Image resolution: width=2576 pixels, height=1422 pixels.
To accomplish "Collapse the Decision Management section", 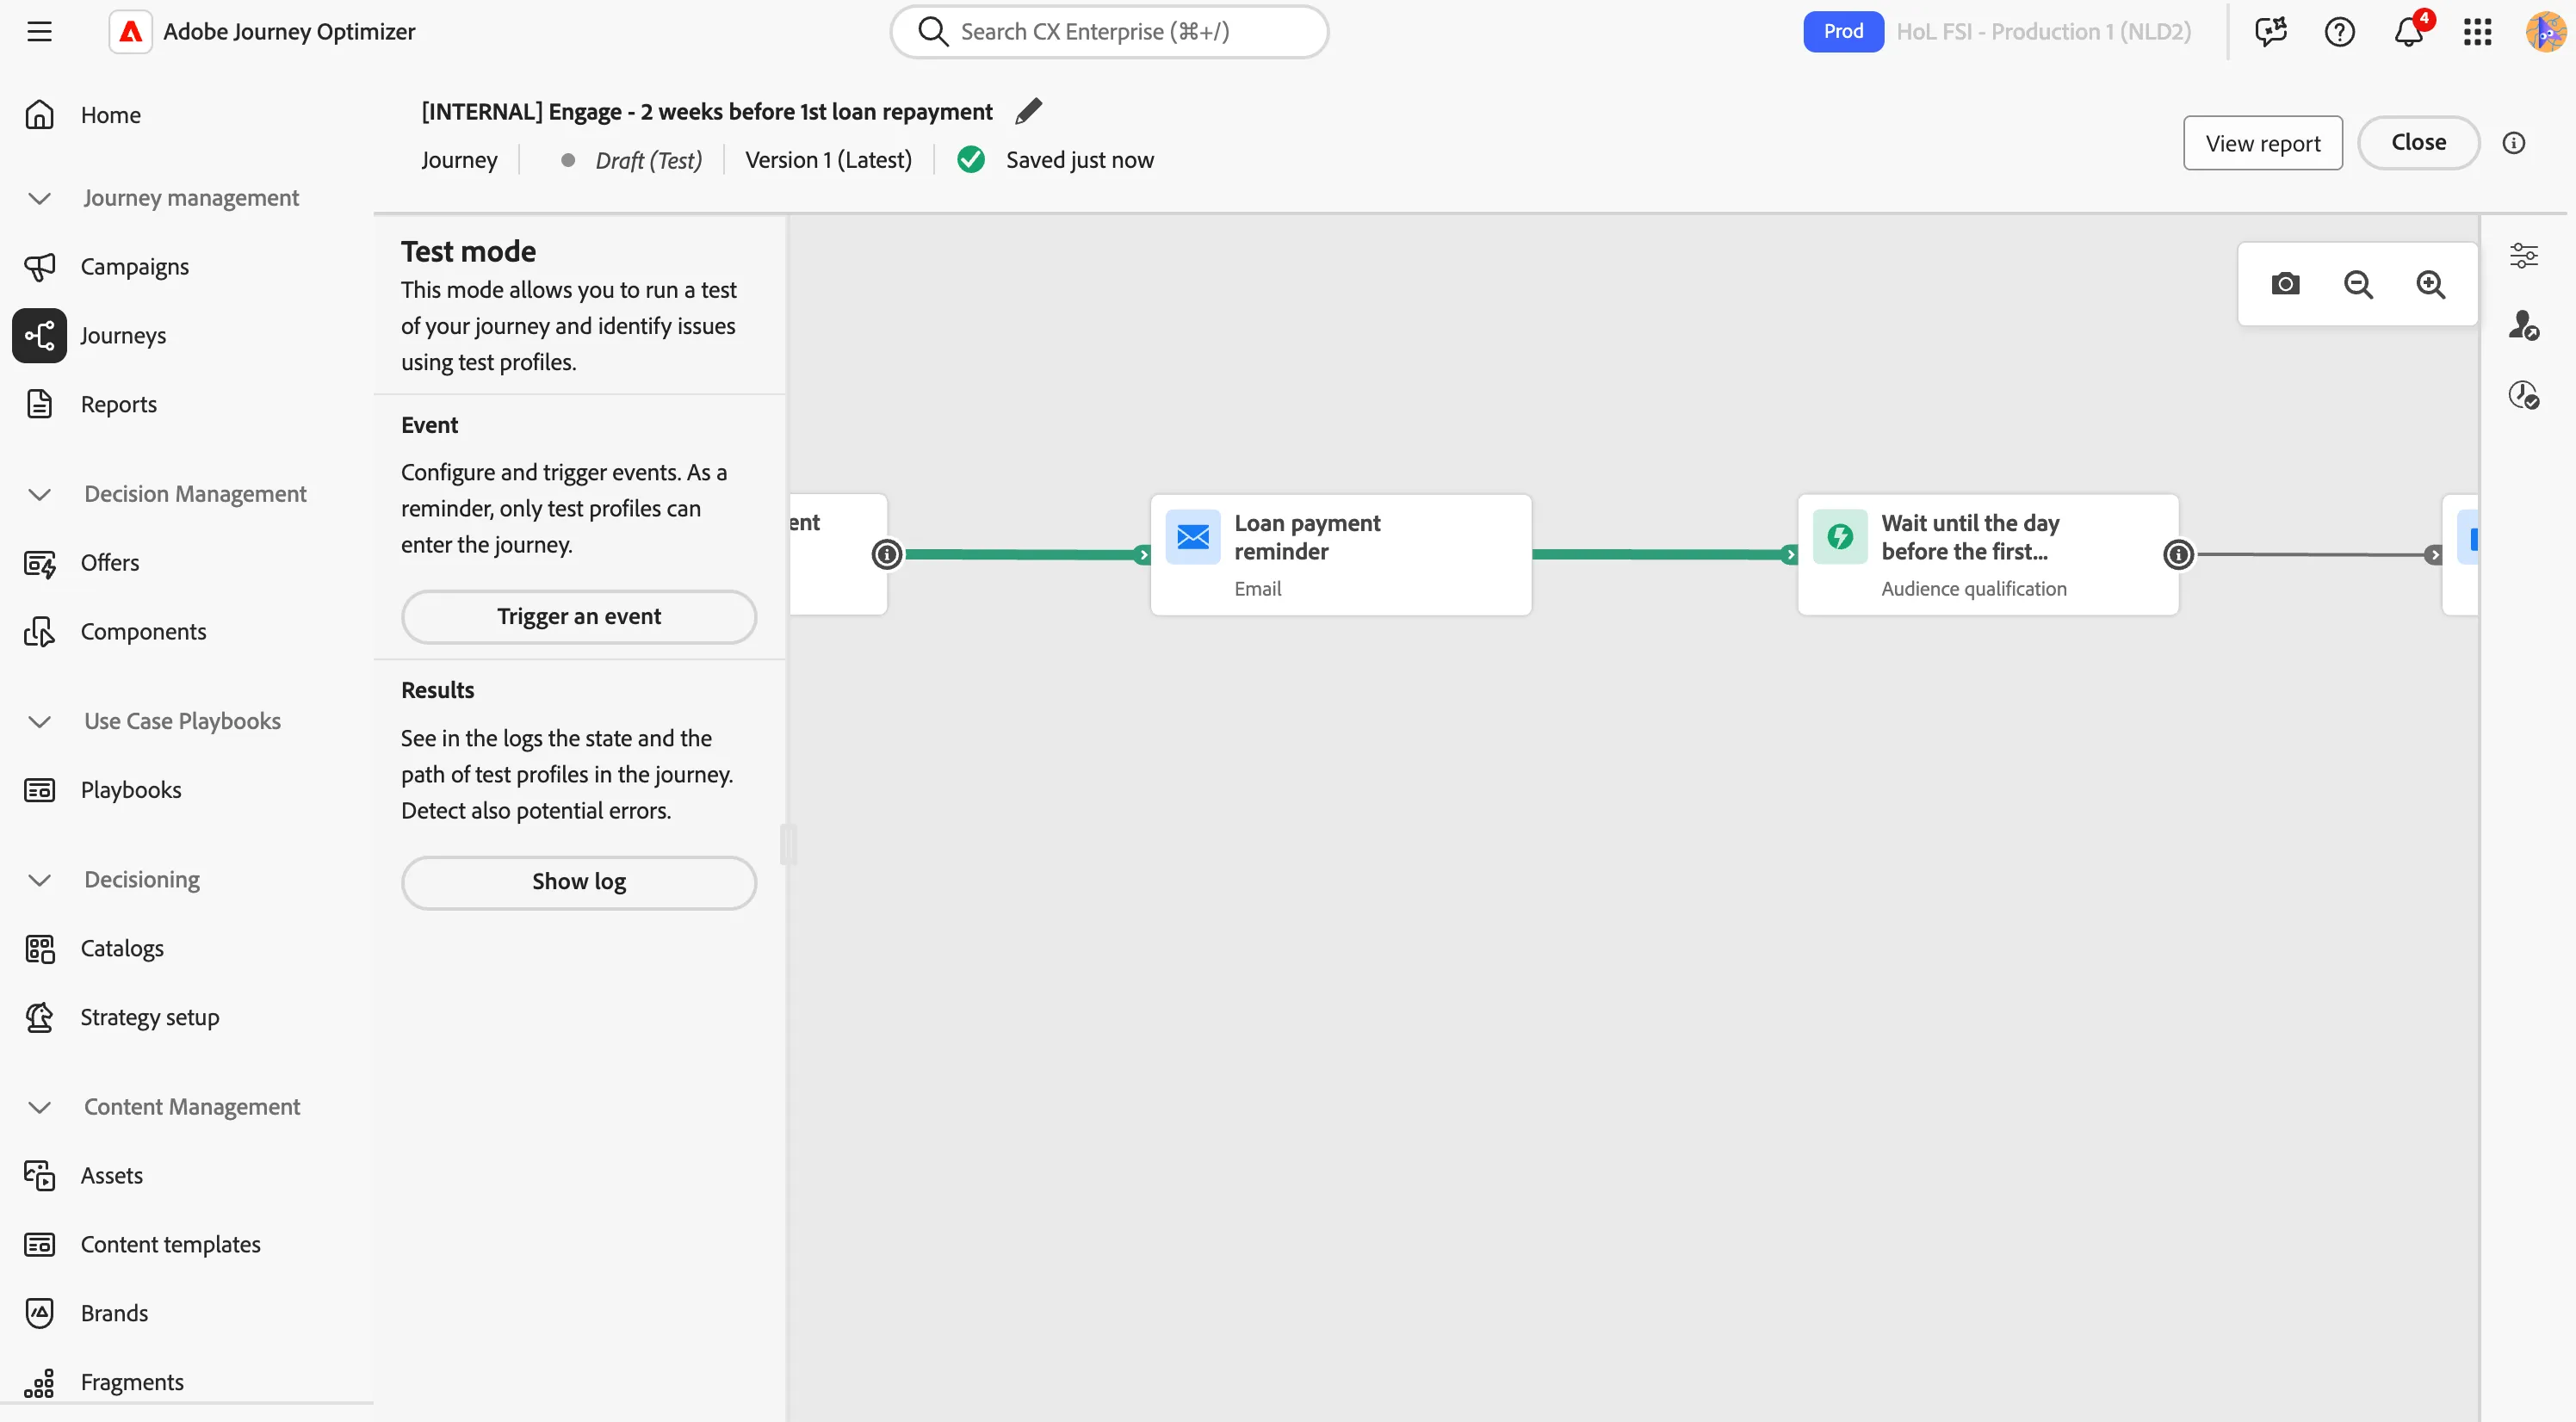I will click(x=39, y=494).
